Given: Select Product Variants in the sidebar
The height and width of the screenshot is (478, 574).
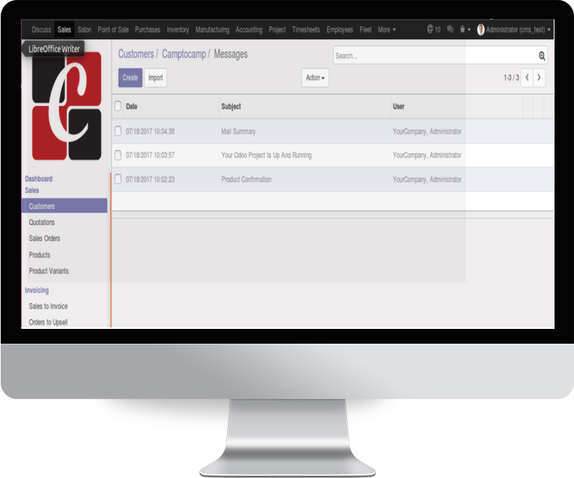Looking at the screenshot, I should click(x=49, y=271).
